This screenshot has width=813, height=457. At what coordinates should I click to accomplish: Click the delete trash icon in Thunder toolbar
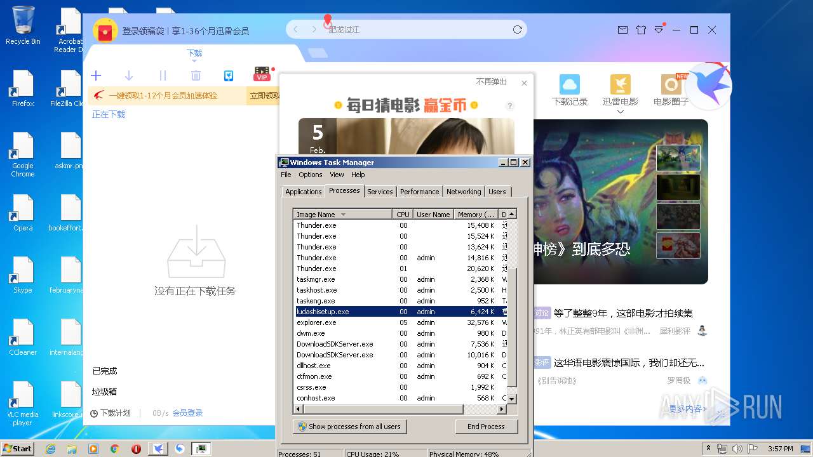tap(196, 76)
